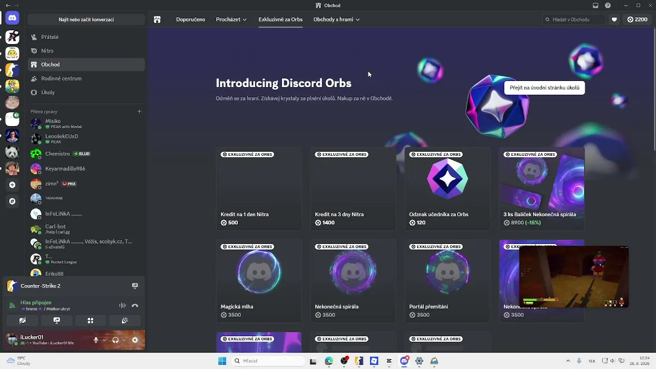Open the Magická mlha item card

[259, 281]
